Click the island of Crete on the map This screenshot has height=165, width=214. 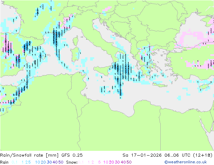coord(160,85)
